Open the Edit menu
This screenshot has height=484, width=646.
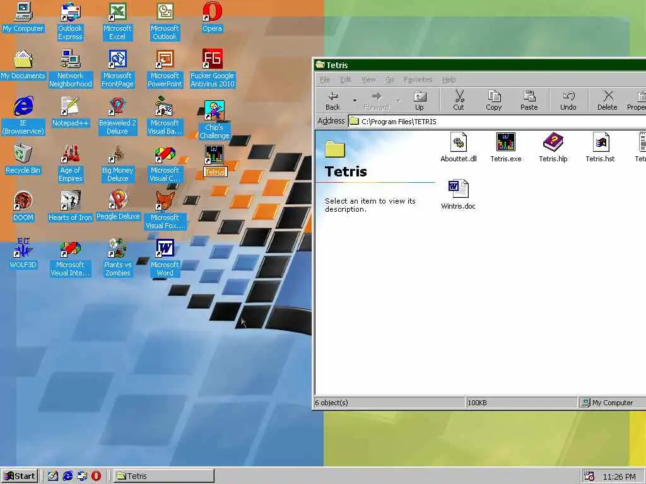click(346, 79)
